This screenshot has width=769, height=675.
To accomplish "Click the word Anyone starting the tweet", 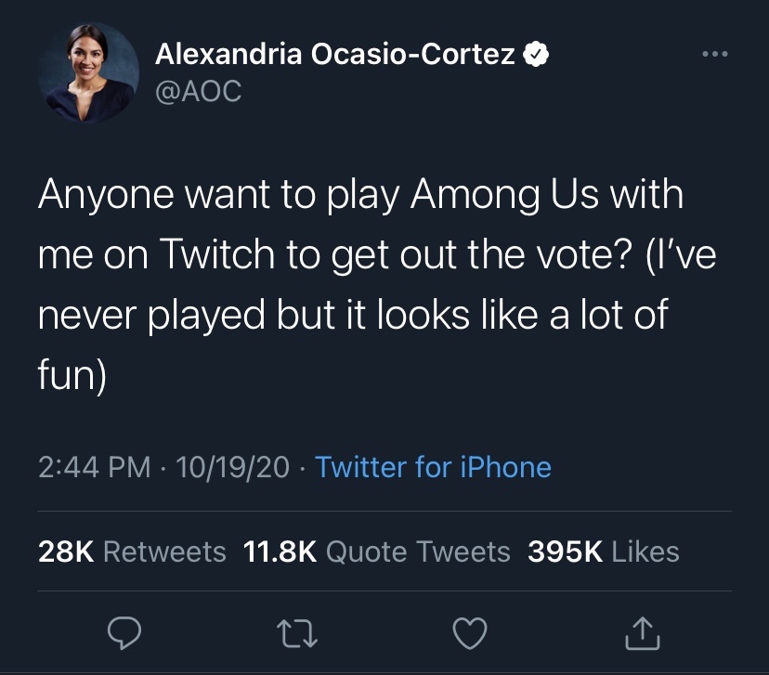I will coord(106,195).
